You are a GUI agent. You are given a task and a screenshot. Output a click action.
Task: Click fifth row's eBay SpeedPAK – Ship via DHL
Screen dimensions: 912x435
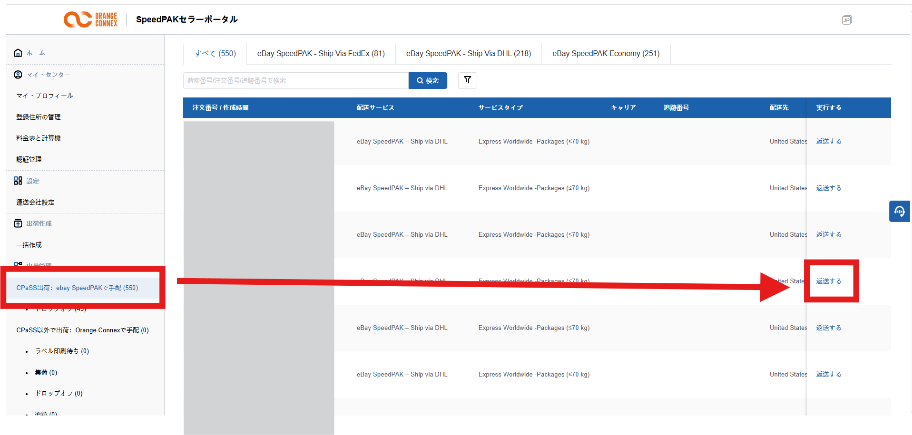coord(402,328)
